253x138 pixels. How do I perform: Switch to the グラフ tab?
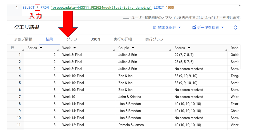pyautogui.click(x=72, y=39)
